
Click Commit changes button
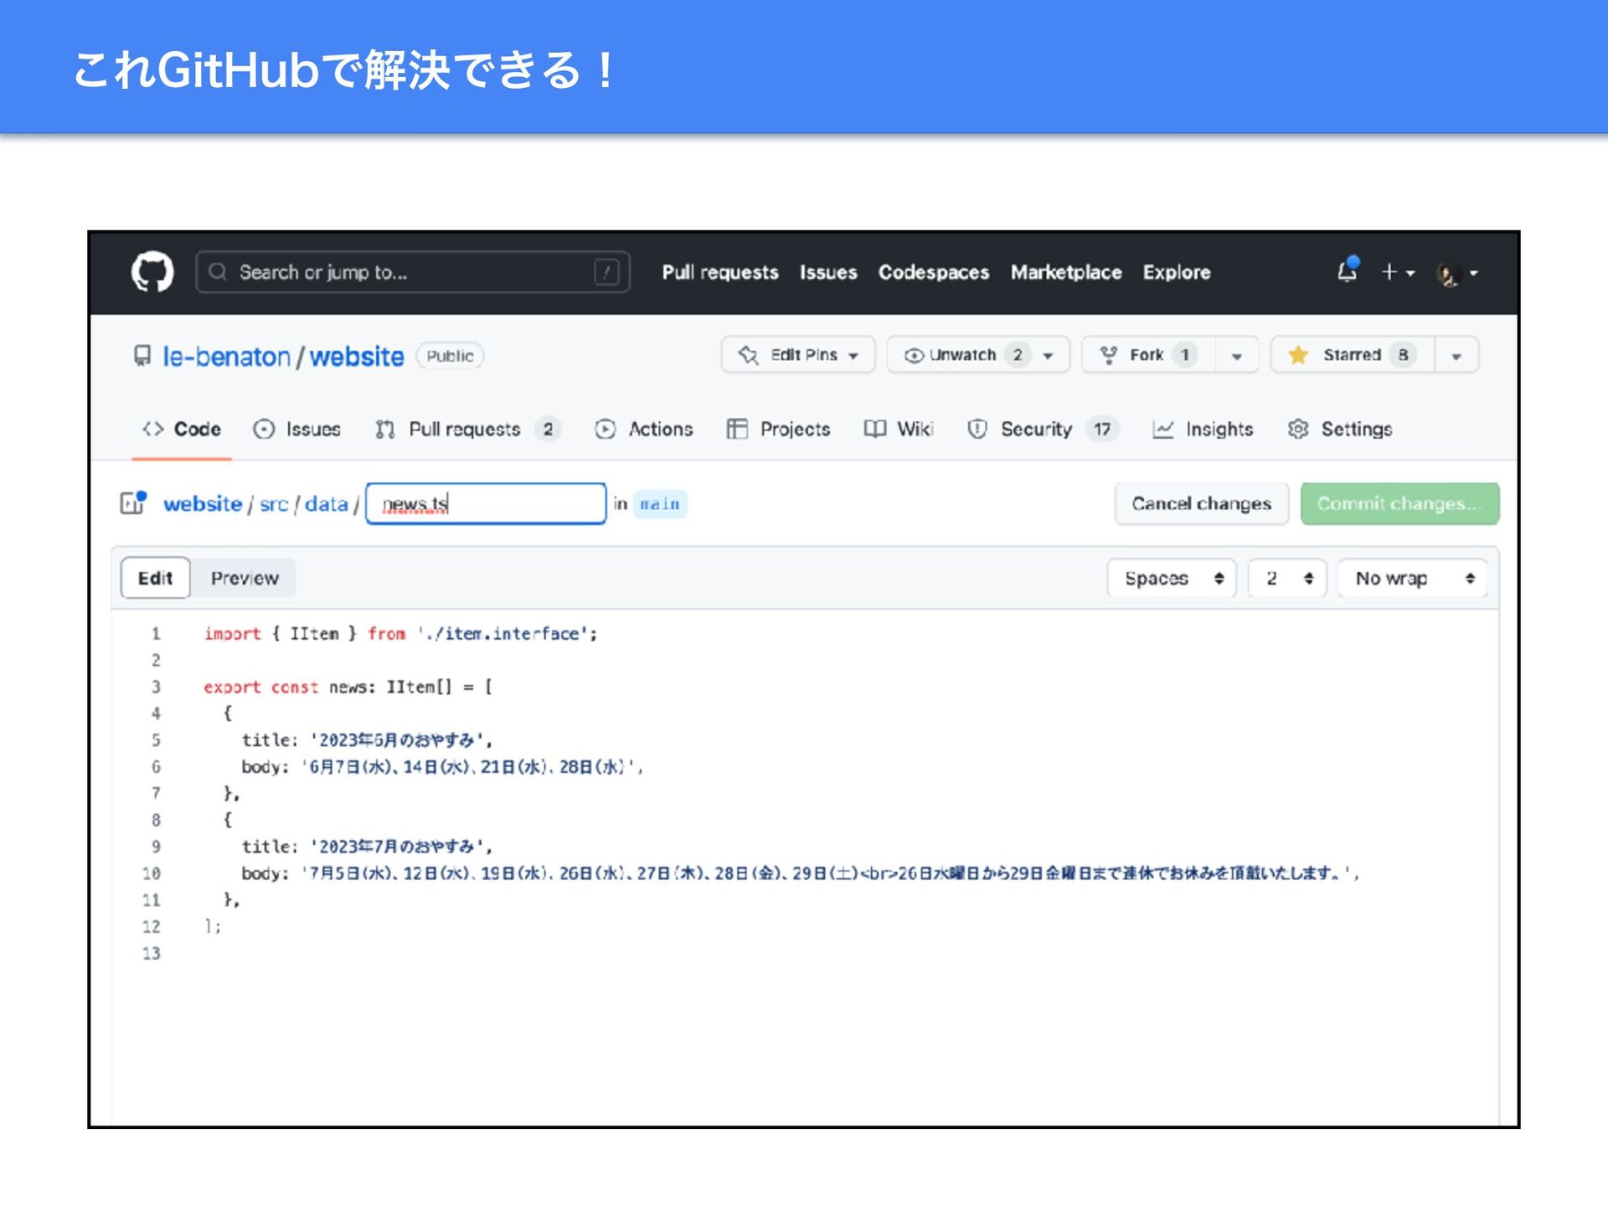pos(1399,503)
